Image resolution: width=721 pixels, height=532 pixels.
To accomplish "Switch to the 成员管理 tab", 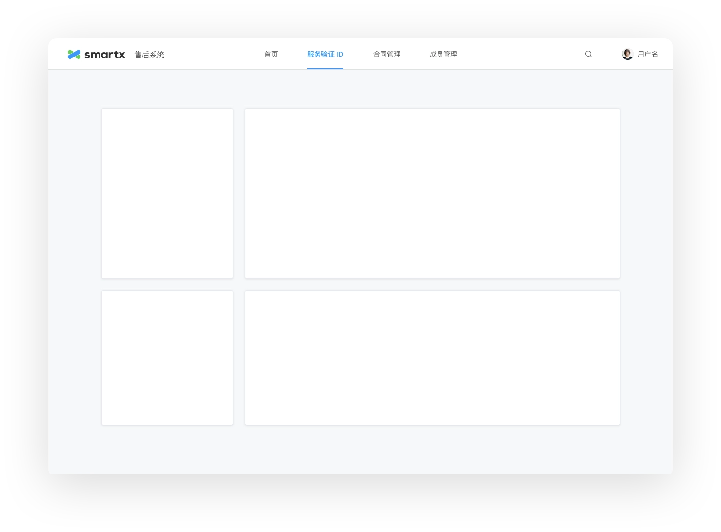I will coord(443,54).
